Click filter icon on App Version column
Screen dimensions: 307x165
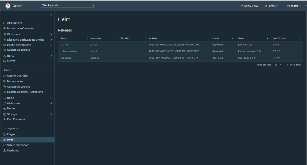[x=300, y=38]
